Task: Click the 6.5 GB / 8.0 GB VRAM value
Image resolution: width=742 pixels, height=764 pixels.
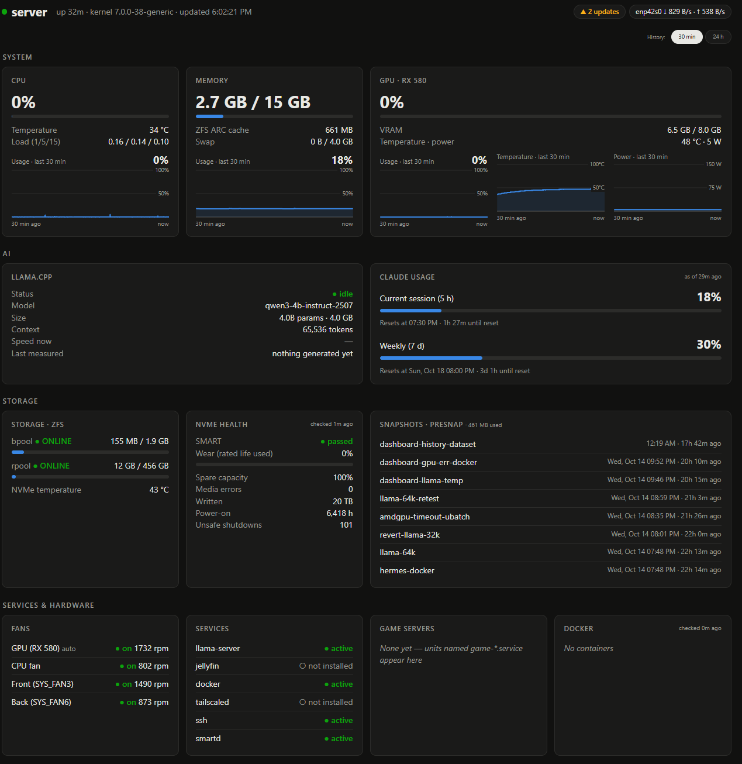Action: (694, 130)
